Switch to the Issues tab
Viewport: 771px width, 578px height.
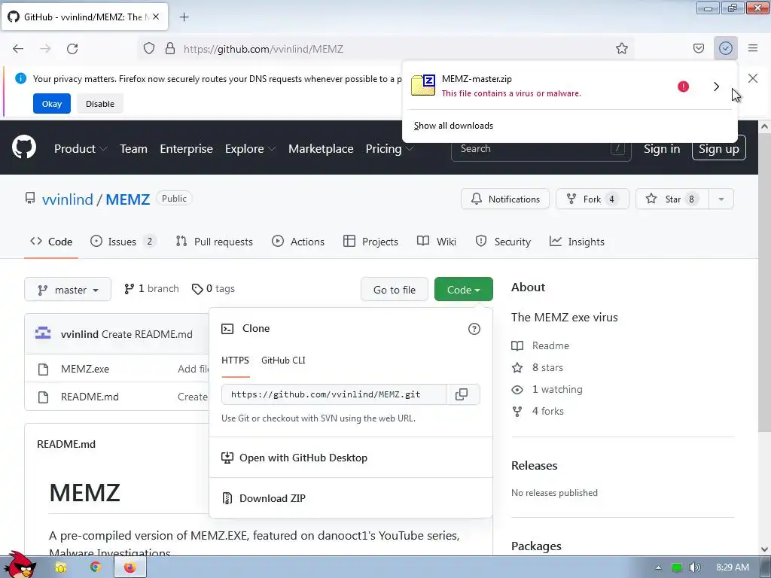pyautogui.click(x=123, y=242)
